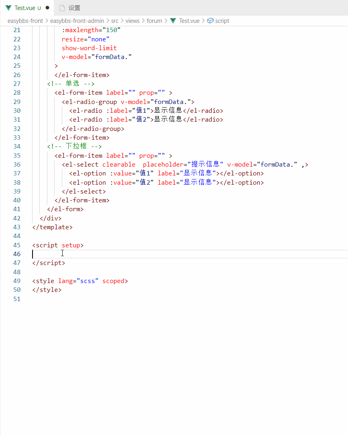Click the Vue icon in the breadcrumb bar
This screenshot has width=348, height=436.
pos(173,21)
